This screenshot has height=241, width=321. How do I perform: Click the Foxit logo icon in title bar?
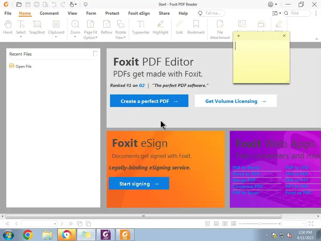click(6, 4)
